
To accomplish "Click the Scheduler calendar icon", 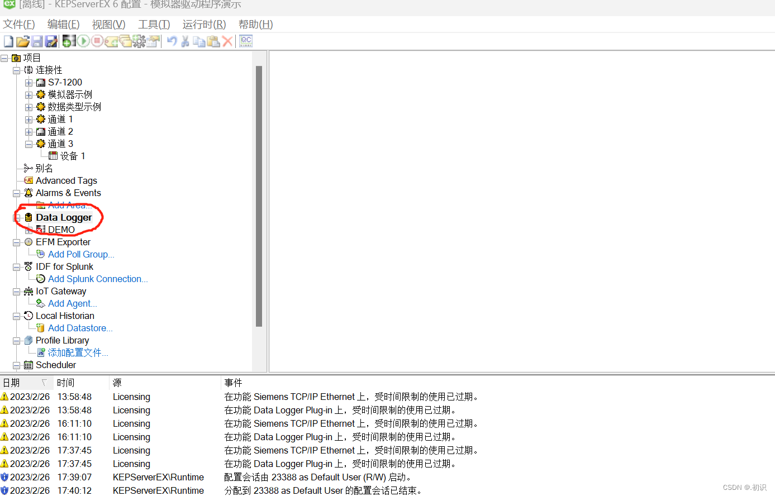I will point(28,365).
